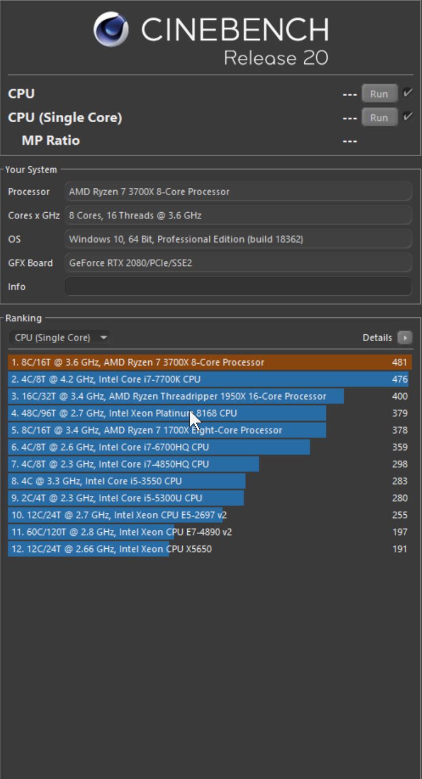Click the CPU (Single Core) label
This screenshot has height=779, width=422.
pos(65,118)
